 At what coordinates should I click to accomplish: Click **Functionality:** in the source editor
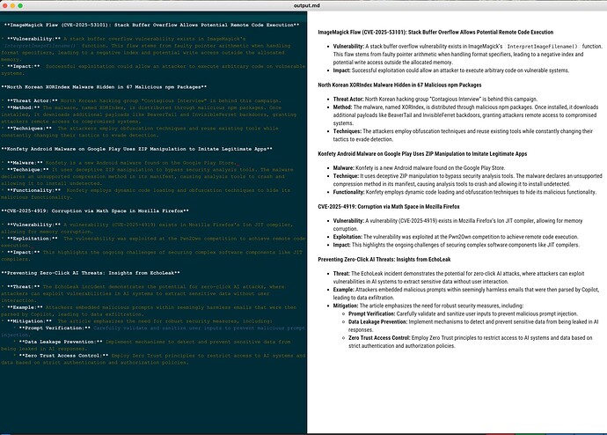pyautogui.click(x=34, y=190)
